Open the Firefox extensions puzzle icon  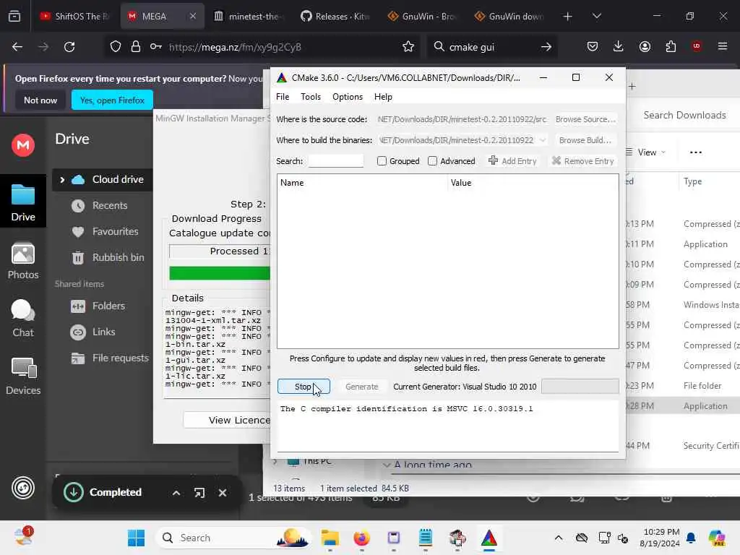671,46
